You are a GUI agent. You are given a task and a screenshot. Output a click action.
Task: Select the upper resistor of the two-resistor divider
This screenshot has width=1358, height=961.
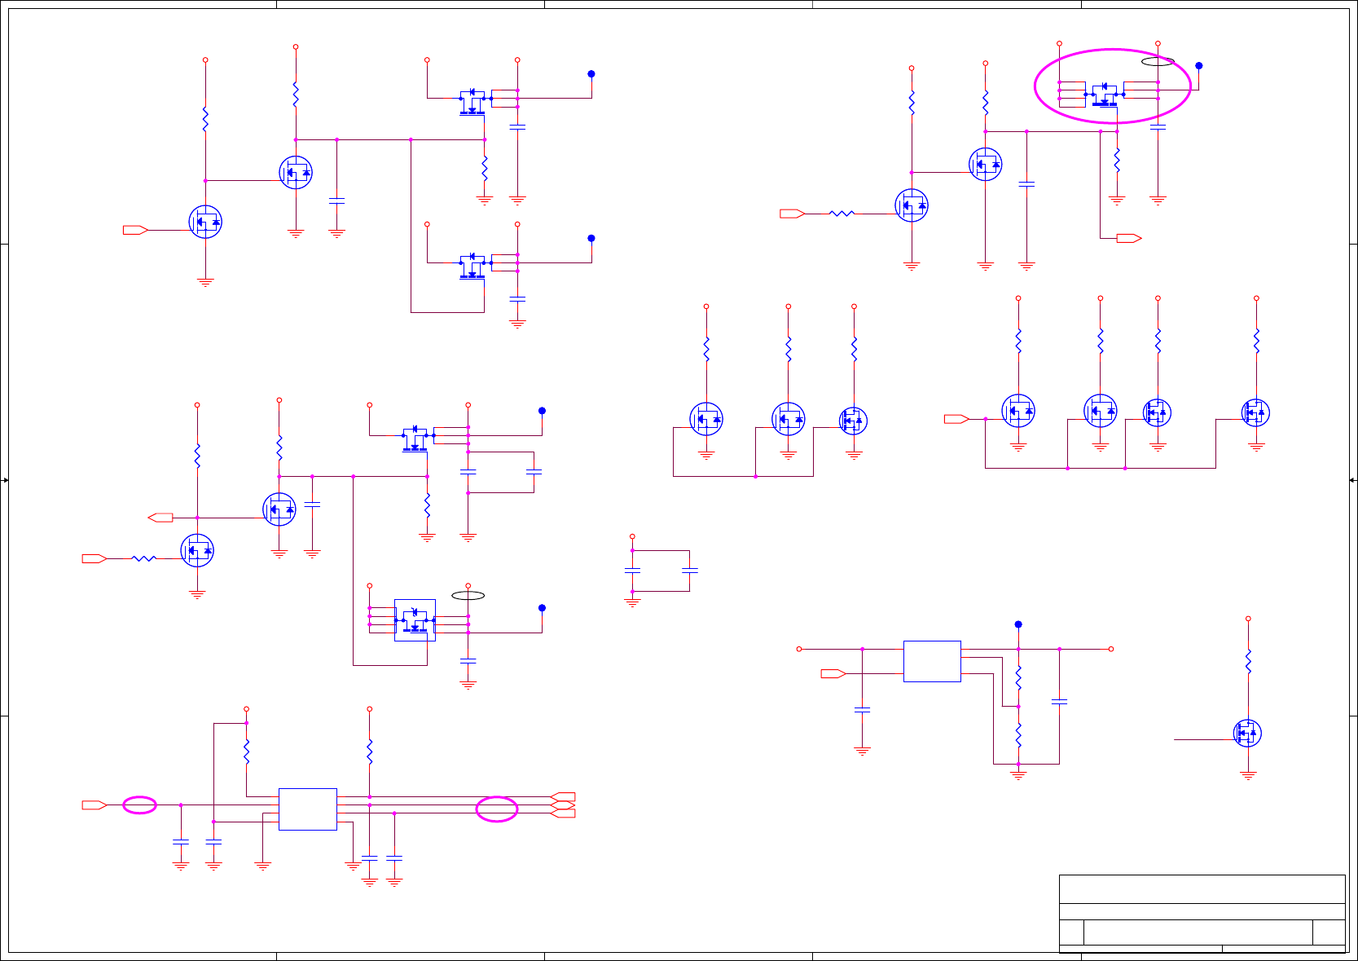coord(1018,677)
